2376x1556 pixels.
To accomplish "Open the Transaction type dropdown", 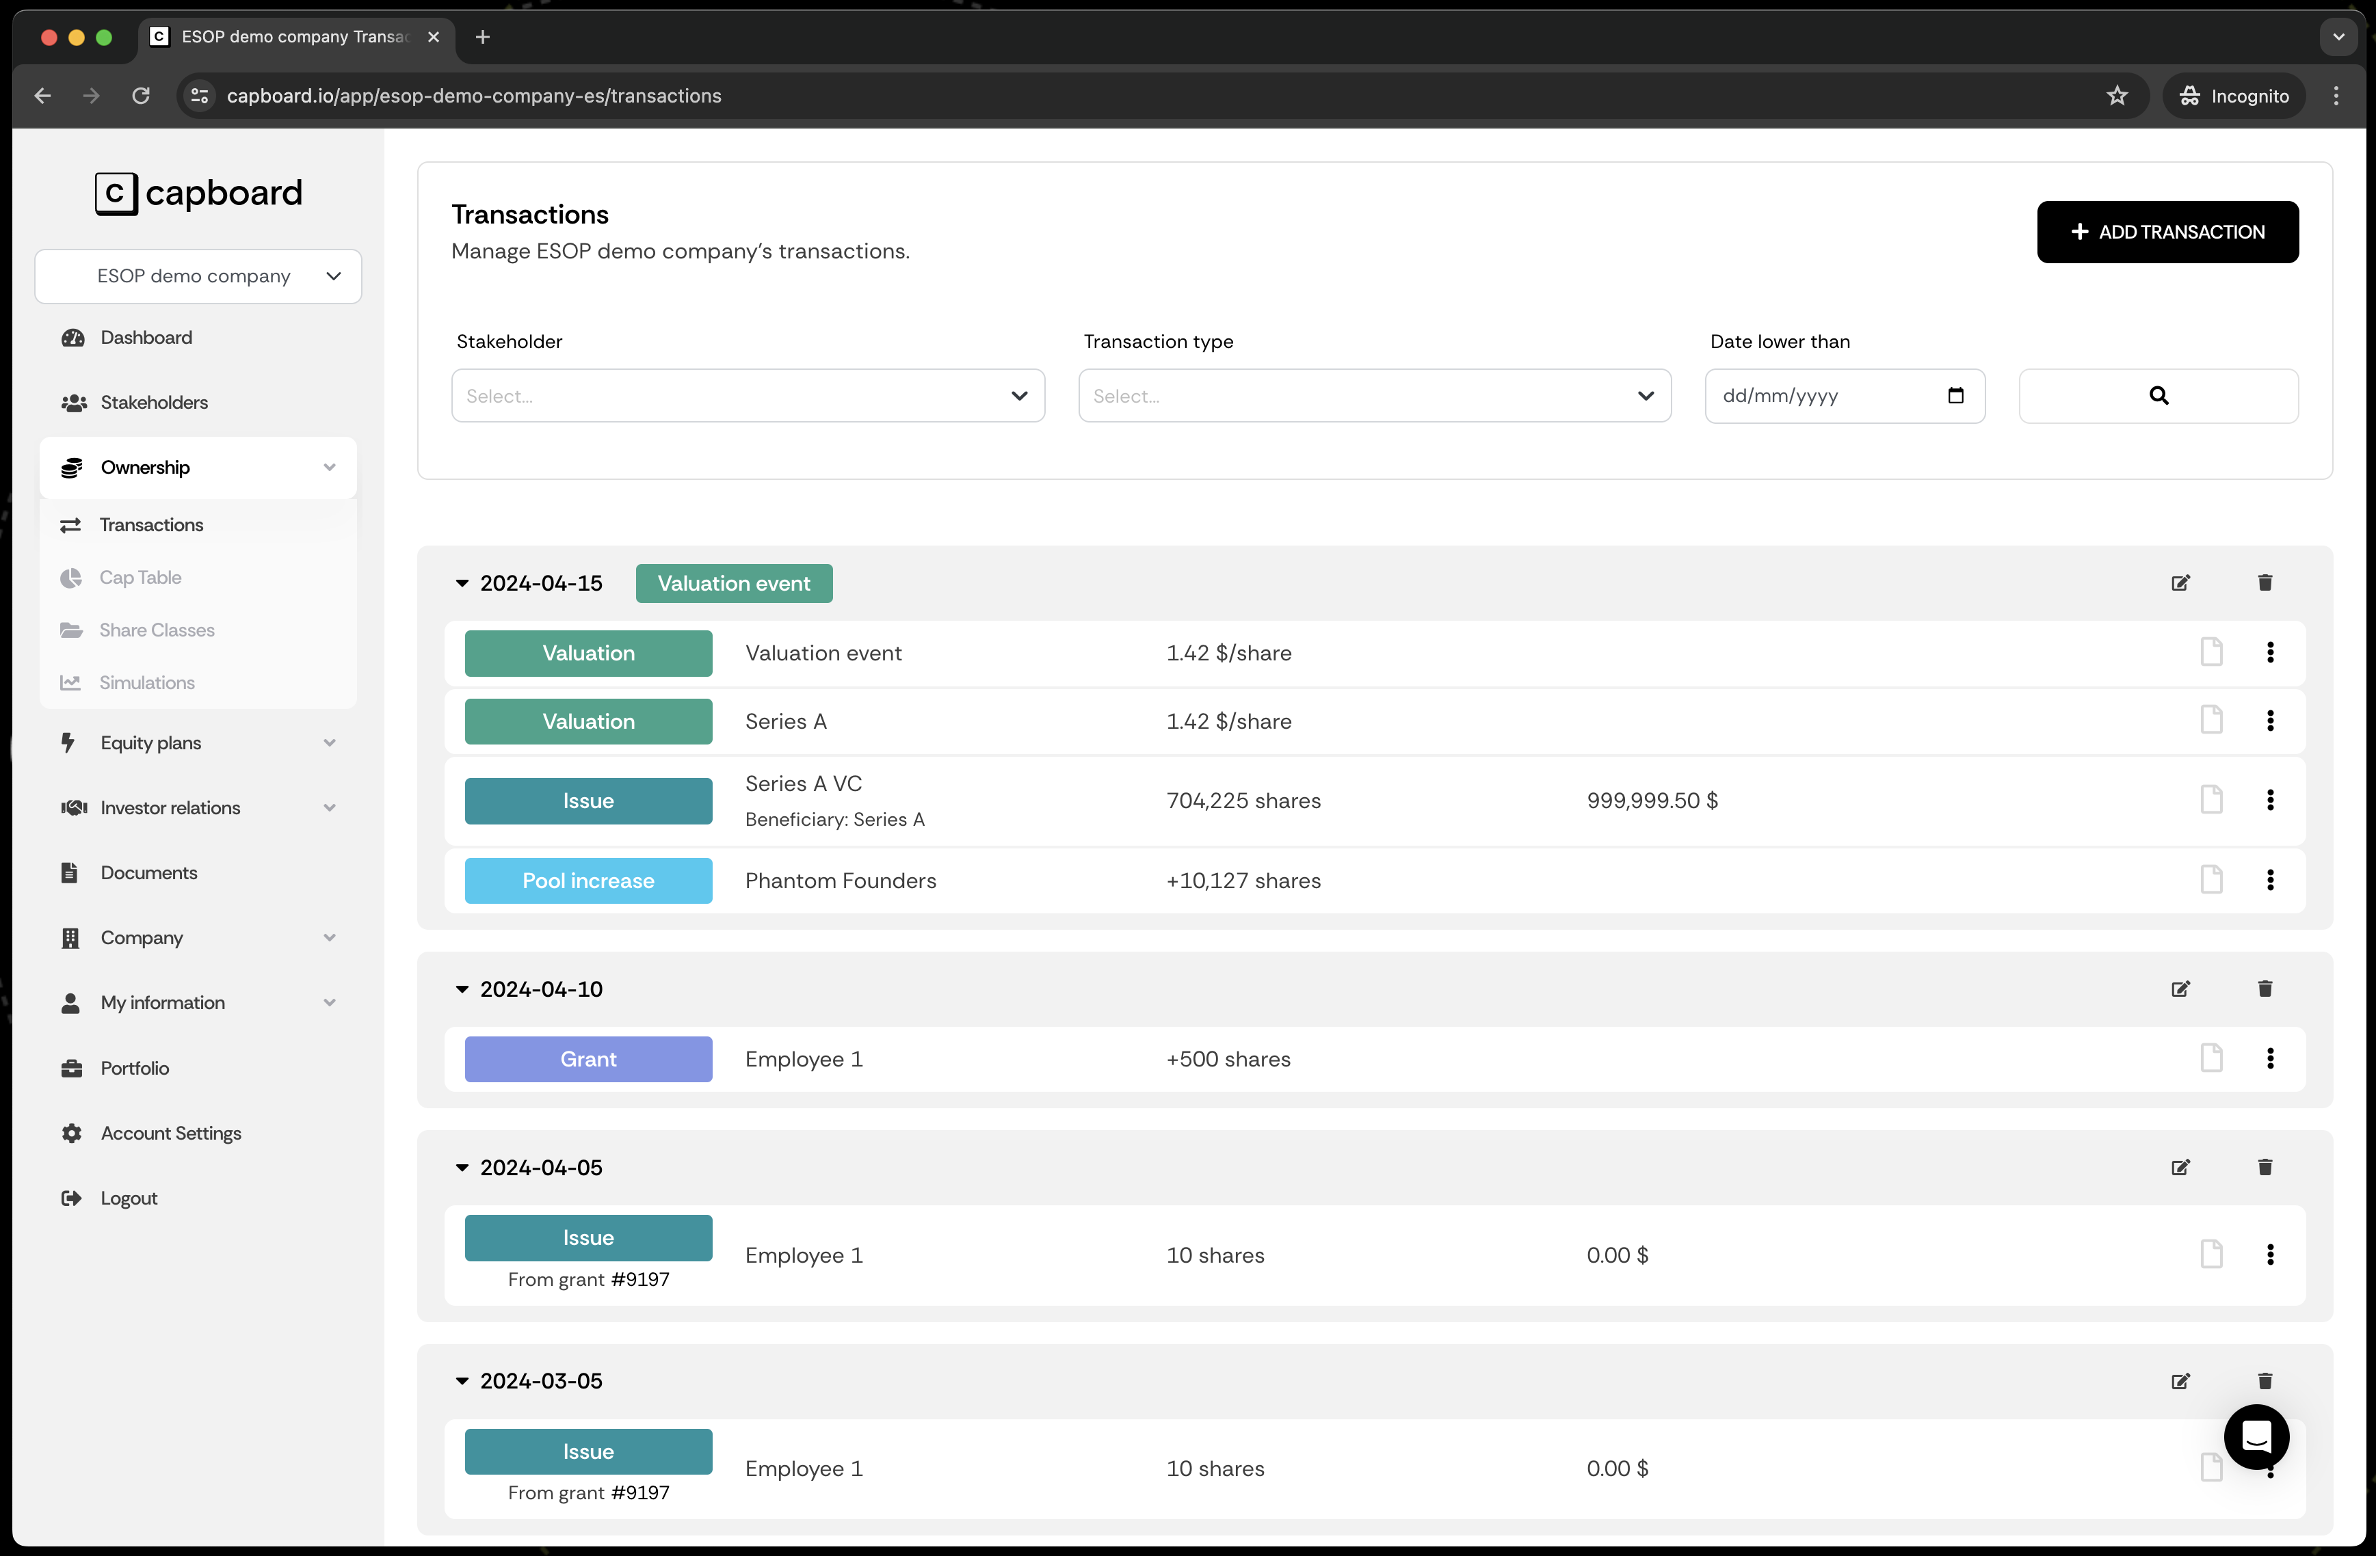I will (1373, 395).
